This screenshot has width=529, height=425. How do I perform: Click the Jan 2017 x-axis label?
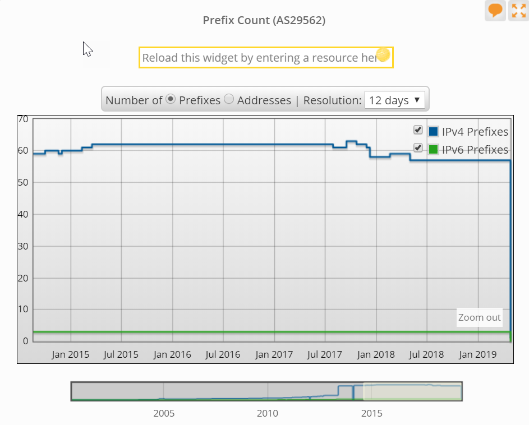pyautogui.click(x=274, y=354)
